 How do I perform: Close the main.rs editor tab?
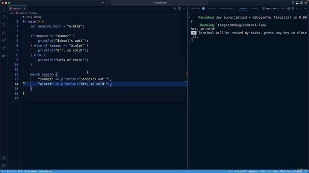[25, 9]
